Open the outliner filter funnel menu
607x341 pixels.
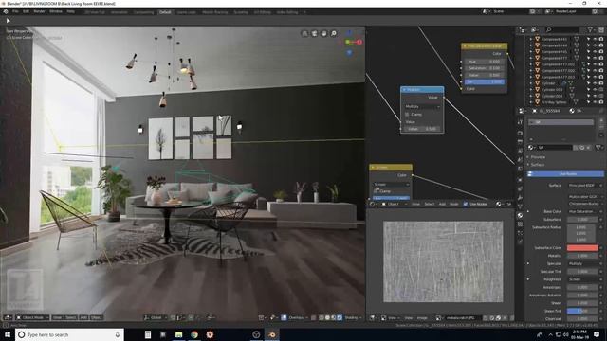click(591, 29)
